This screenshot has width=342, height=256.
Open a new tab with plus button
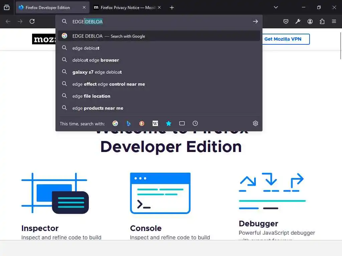click(x=172, y=8)
